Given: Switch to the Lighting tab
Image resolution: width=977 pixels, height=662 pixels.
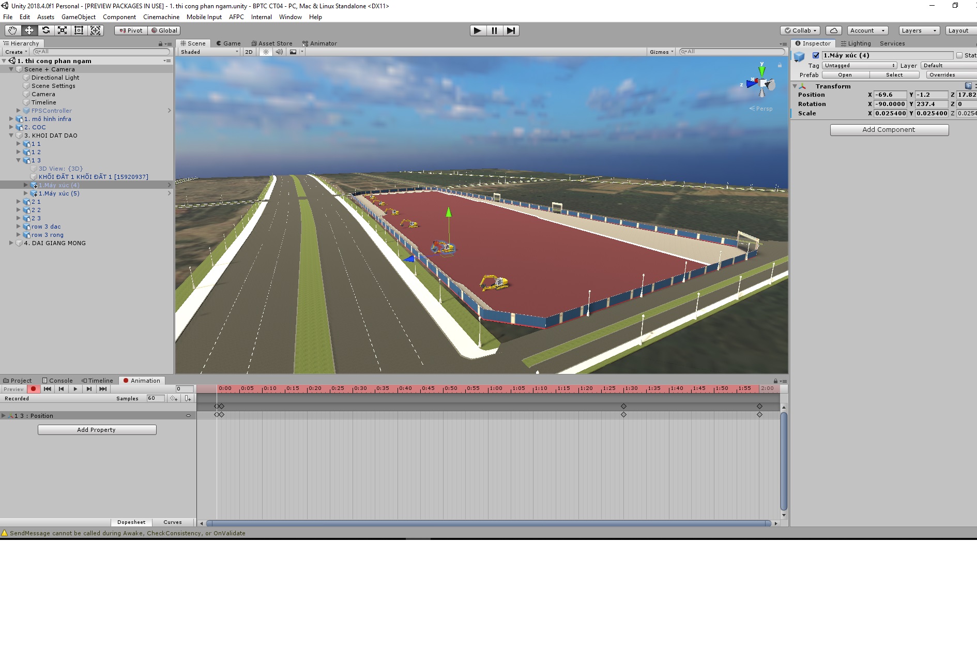Looking at the screenshot, I should click(x=856, y=43).
